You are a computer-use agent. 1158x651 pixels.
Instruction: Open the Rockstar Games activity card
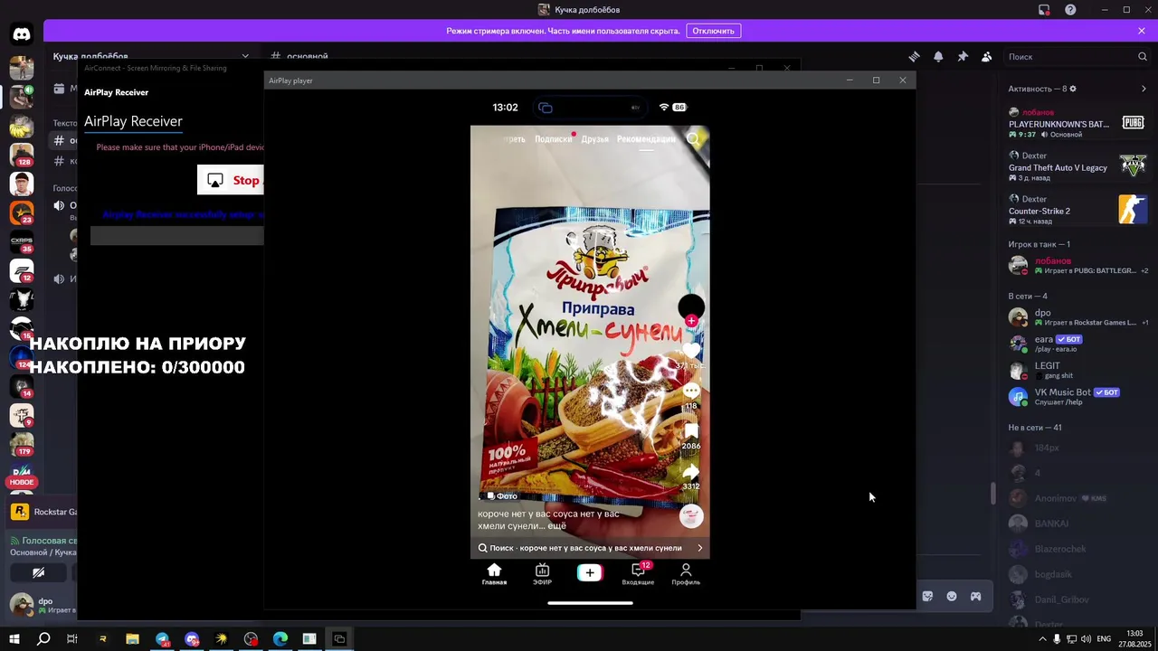point(43,512)
